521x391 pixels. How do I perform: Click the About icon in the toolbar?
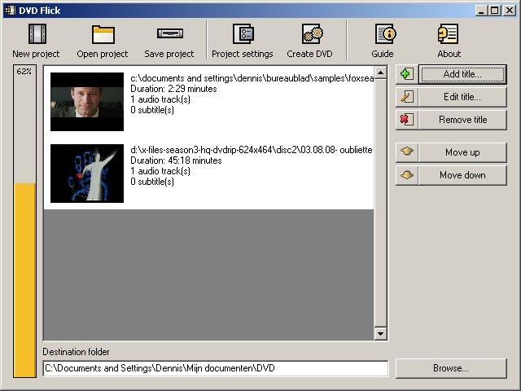click(449, 34)
